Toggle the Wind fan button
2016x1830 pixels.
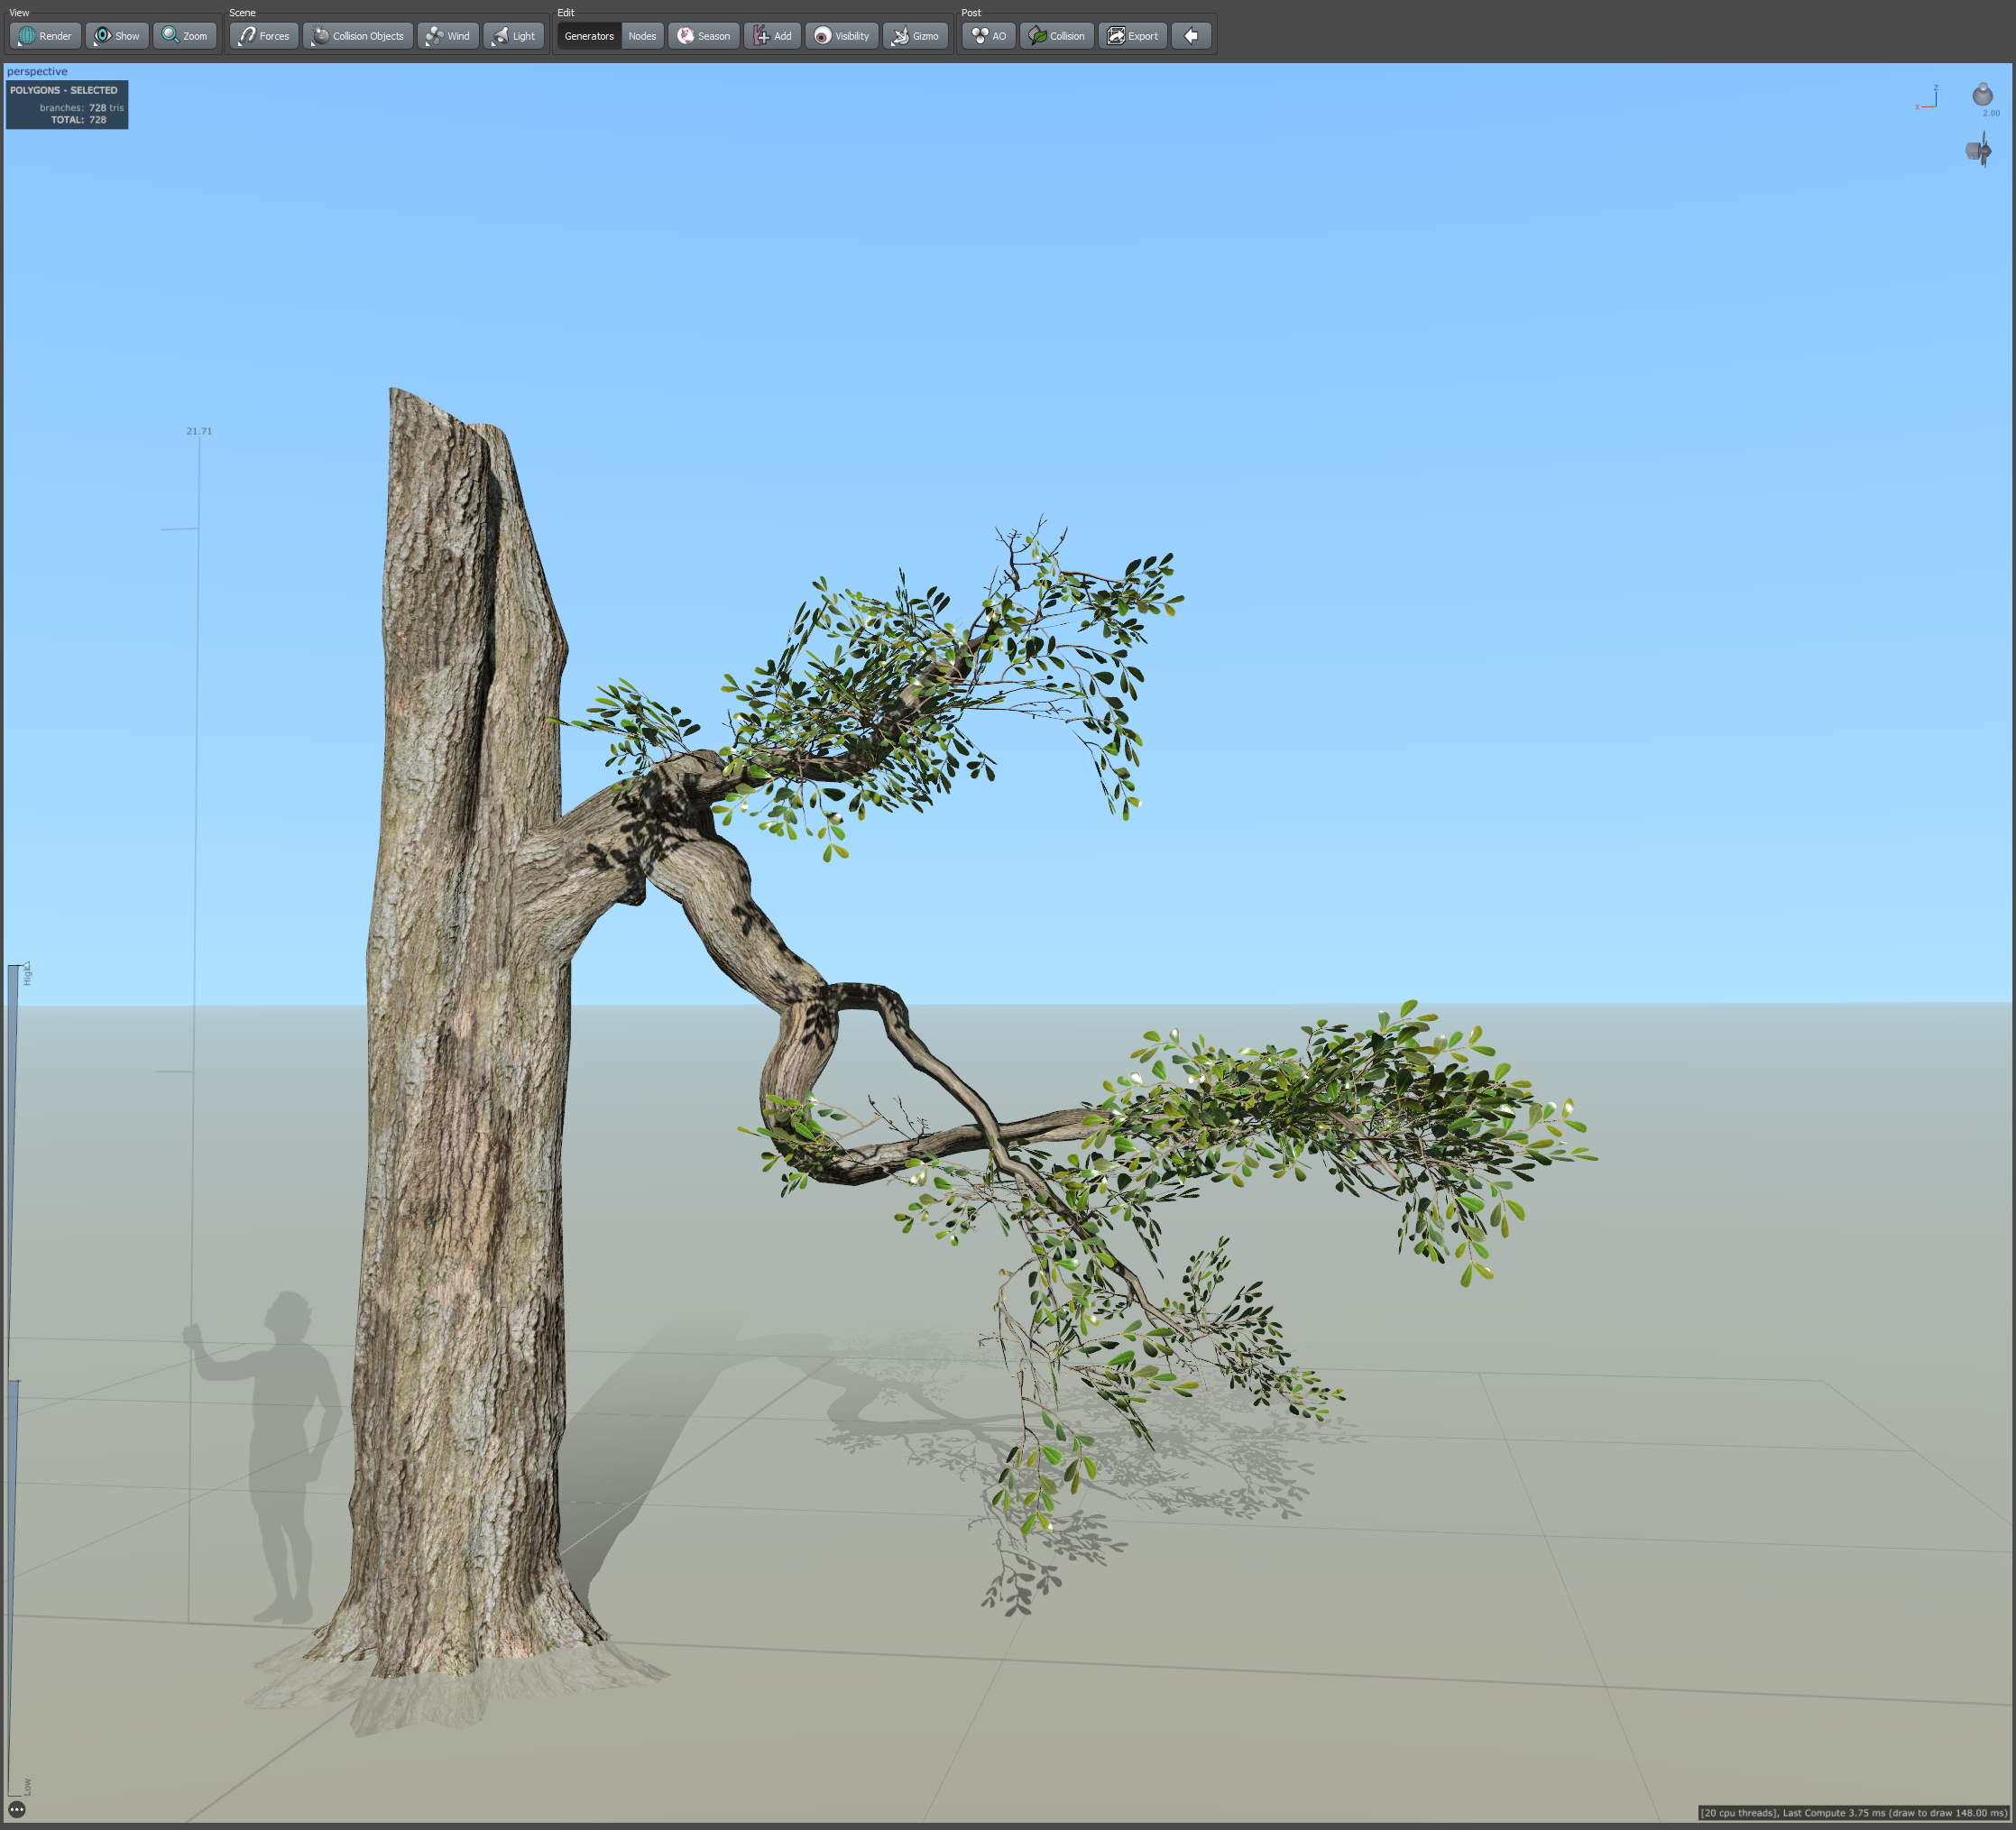pos(447,36)
